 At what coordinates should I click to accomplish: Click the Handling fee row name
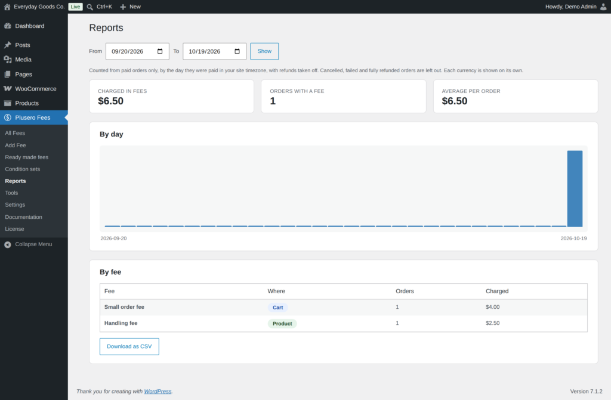coord(121,323)
